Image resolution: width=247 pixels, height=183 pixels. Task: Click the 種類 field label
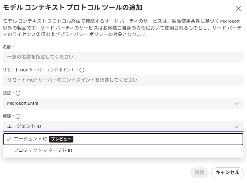[7, 116]
